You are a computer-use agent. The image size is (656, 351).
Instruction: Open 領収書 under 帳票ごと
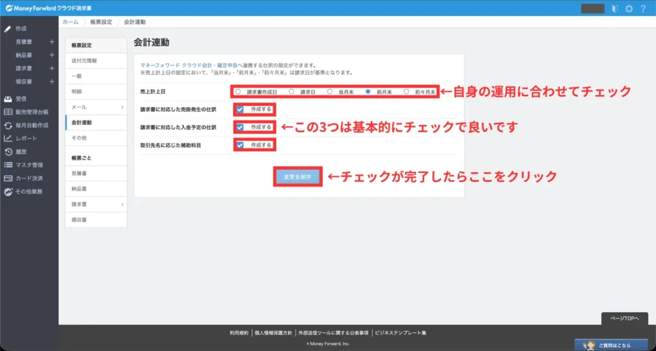coord(96,220)
